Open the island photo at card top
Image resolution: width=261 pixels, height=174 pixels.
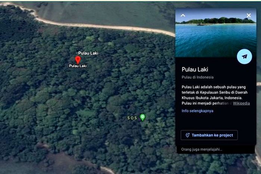pos(216,33)
